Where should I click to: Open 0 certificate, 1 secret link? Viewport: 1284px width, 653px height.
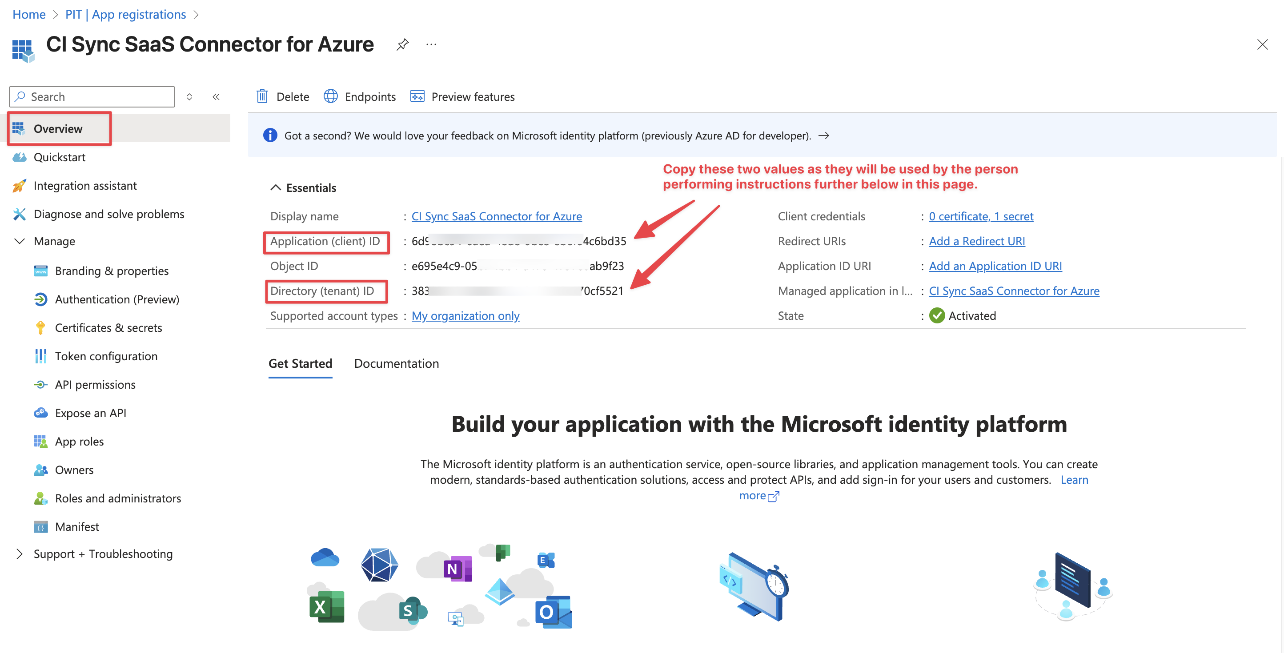(x=981, y=216)
